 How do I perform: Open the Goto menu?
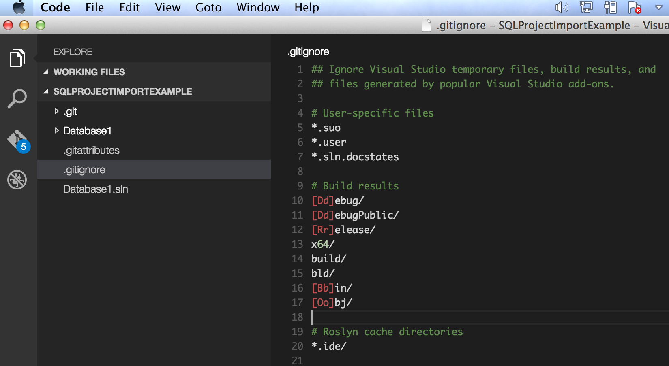pos(208,7)
